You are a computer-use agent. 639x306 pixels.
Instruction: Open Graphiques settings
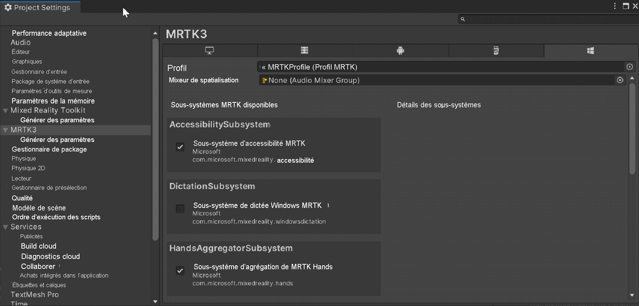27,61
